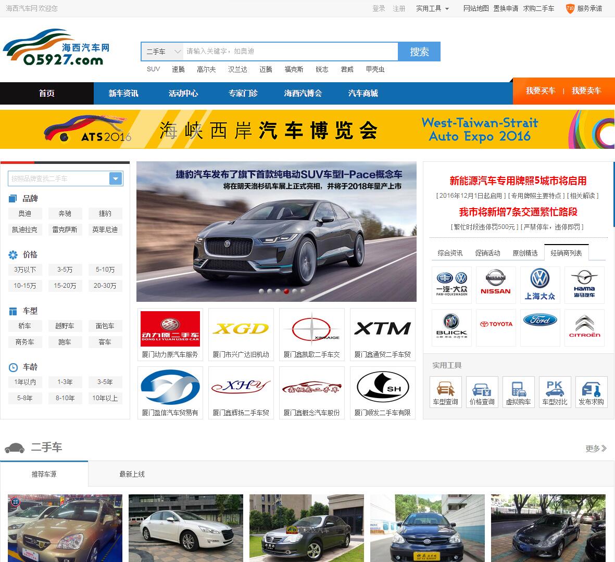Click the 速腾 hot keyword

(x=178, y=69)
